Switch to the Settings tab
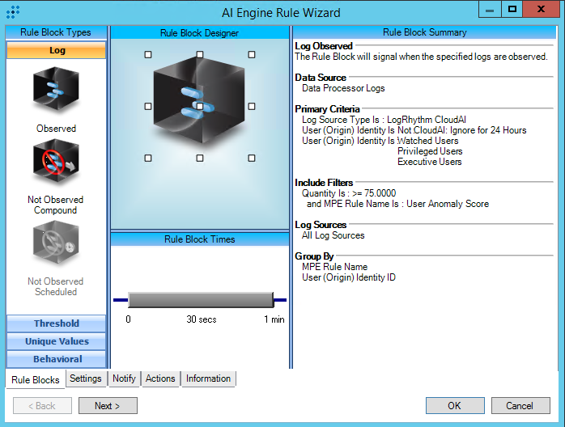 [x=85, y=378]
